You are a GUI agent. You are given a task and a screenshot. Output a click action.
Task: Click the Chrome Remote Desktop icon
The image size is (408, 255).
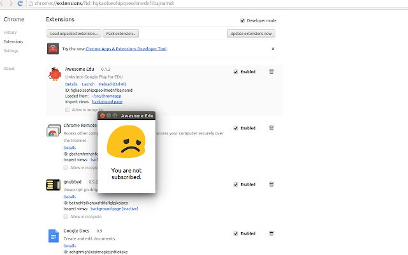pyautogui.click(x=54, y=130)
